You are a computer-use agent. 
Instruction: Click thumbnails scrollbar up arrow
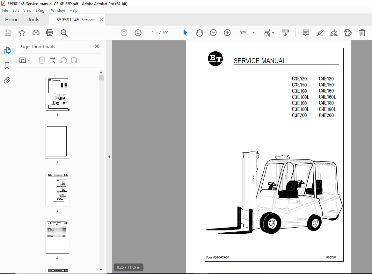101,72
